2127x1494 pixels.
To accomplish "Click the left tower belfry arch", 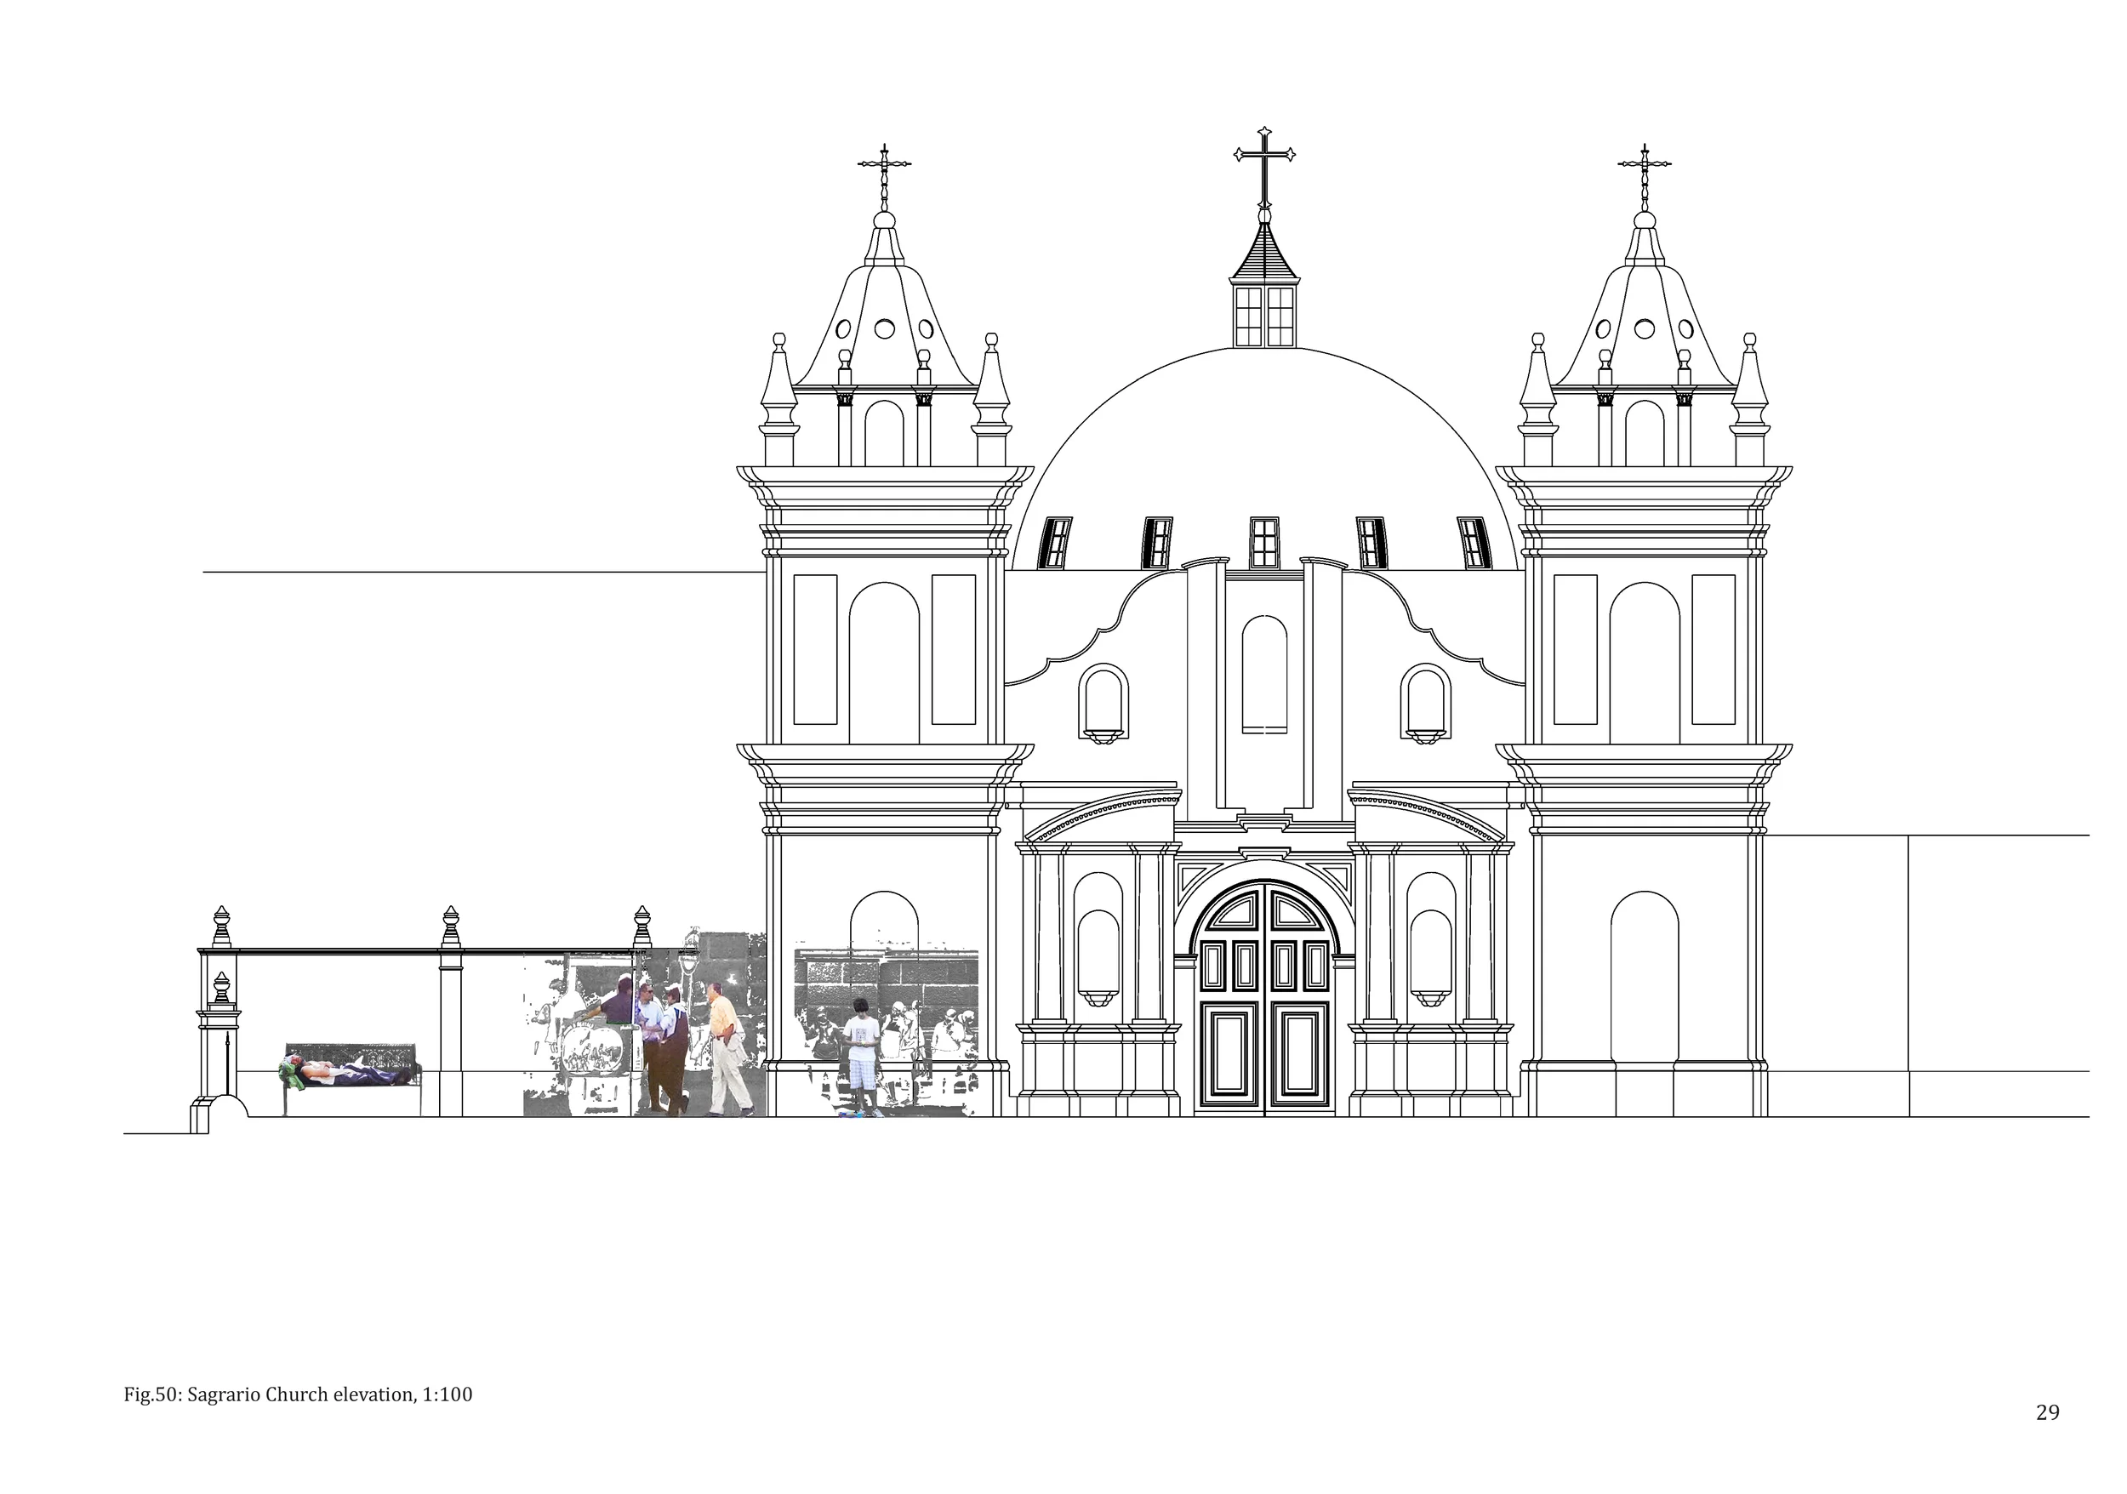I will pyautogui.click(x=884, y=433).
